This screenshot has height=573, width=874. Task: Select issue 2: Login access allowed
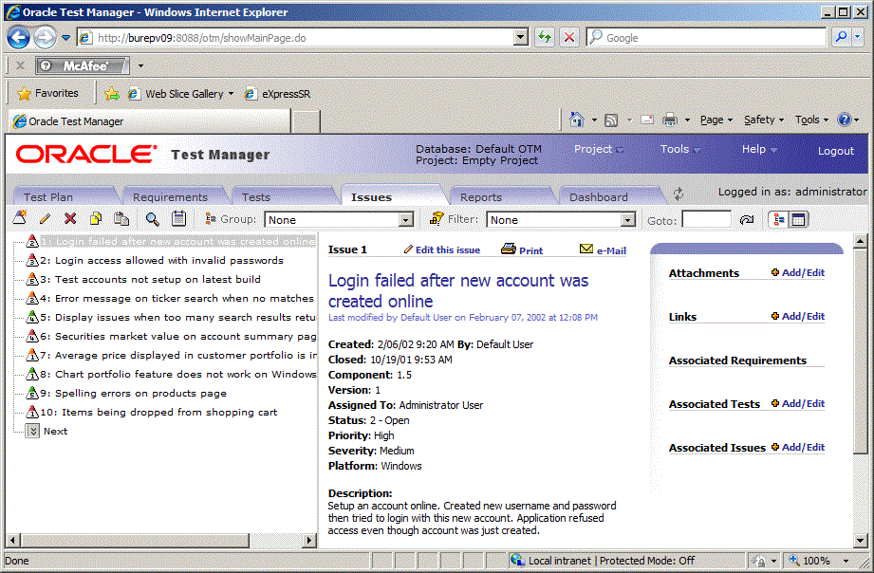click(x=161, y=260)
